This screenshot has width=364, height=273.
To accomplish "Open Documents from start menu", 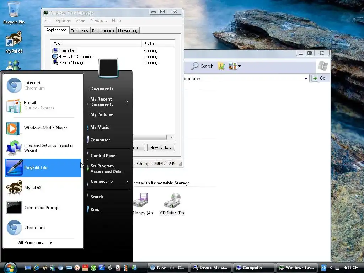I will click(102, 89).
